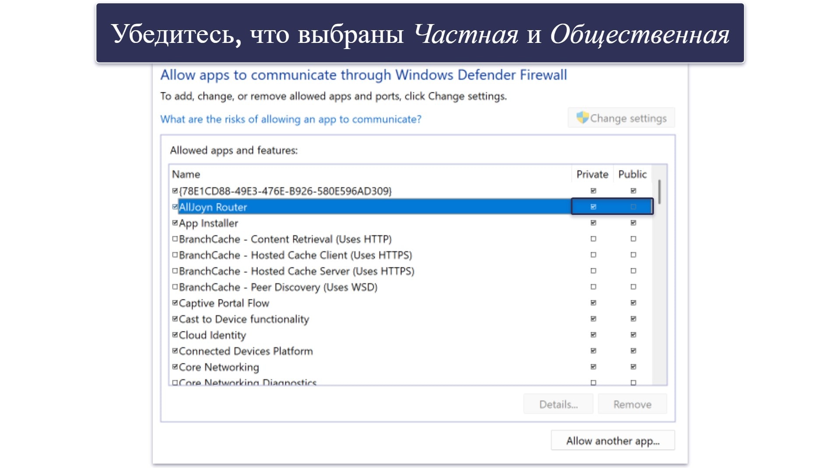Toggle Private checkbox for Core Networking

(593, 367)
